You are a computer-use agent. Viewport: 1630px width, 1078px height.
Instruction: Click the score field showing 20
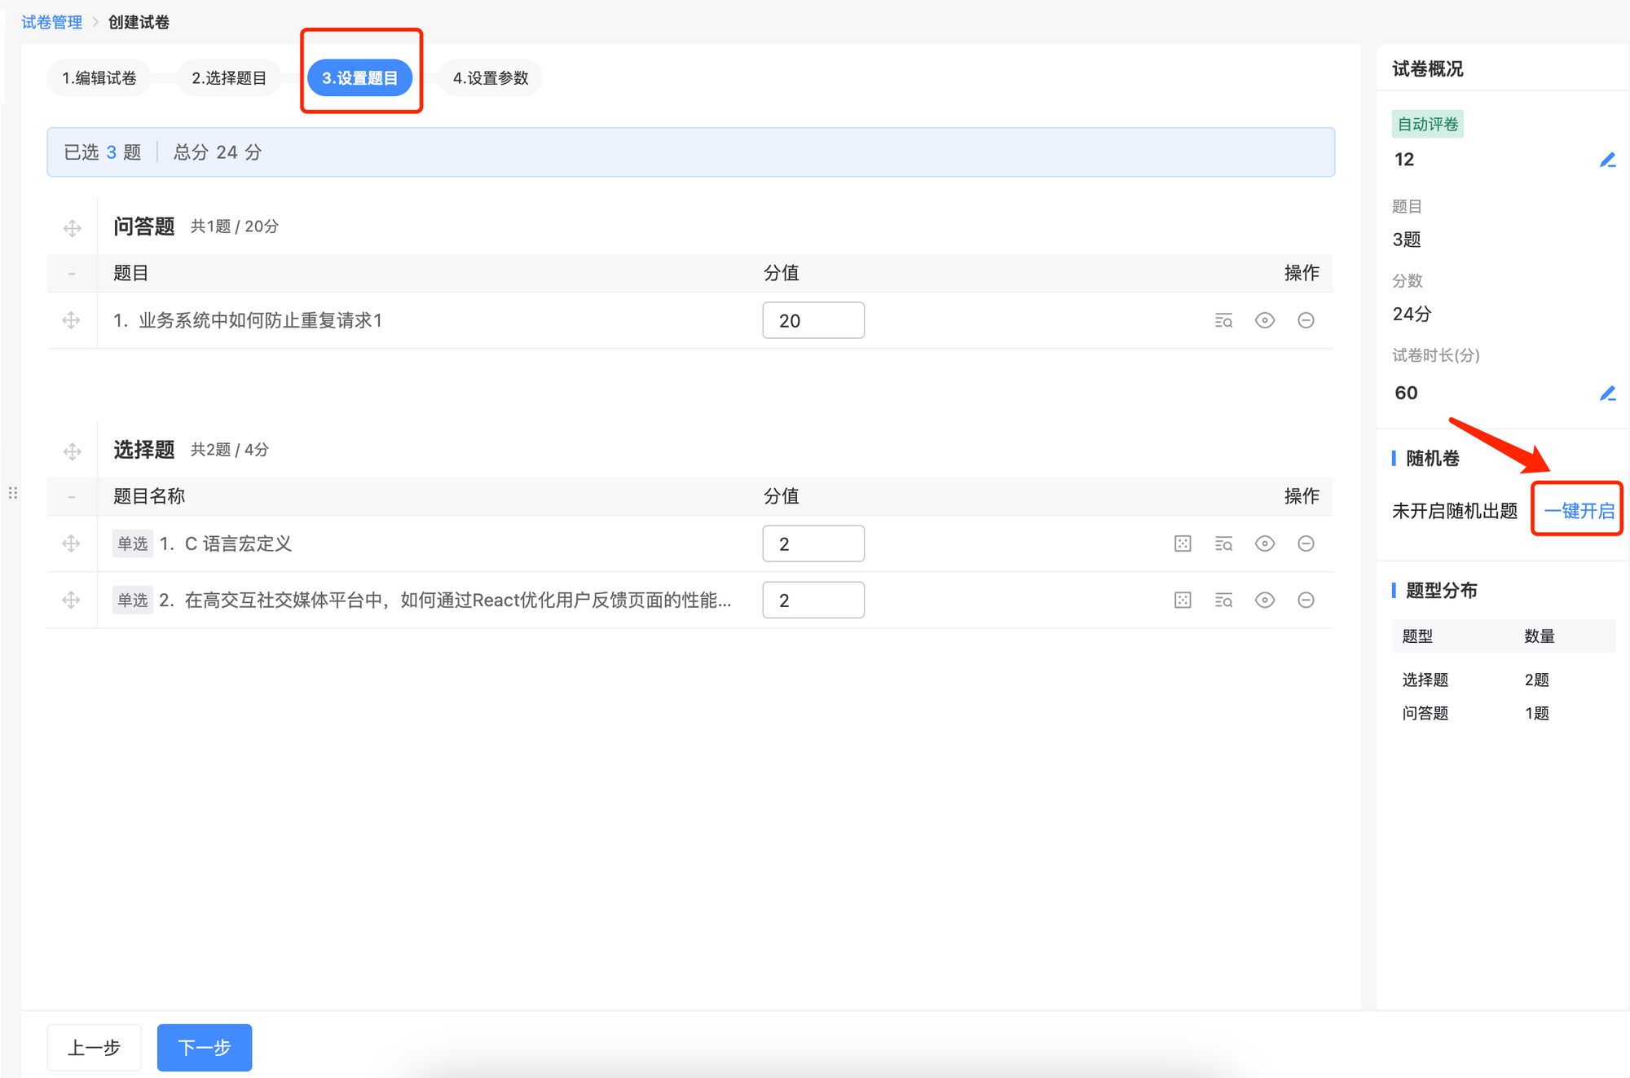[x=813, y=320]
